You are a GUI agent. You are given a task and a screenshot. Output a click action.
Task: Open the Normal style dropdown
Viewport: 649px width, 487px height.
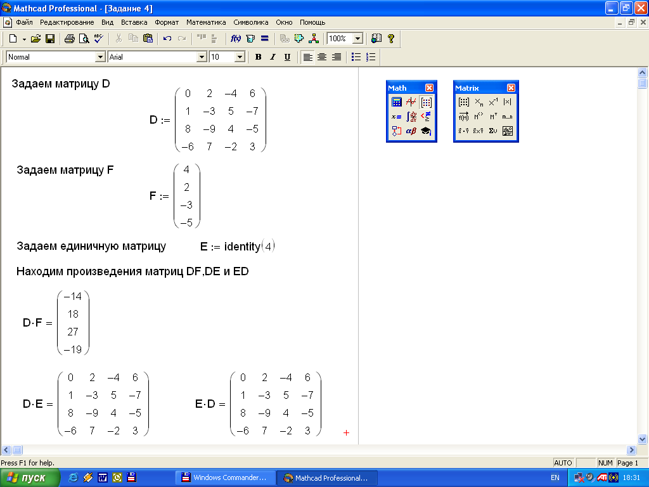coord(100,57)
